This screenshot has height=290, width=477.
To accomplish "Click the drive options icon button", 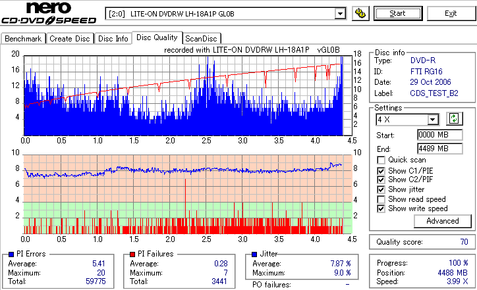I will (x=360, y=14).
